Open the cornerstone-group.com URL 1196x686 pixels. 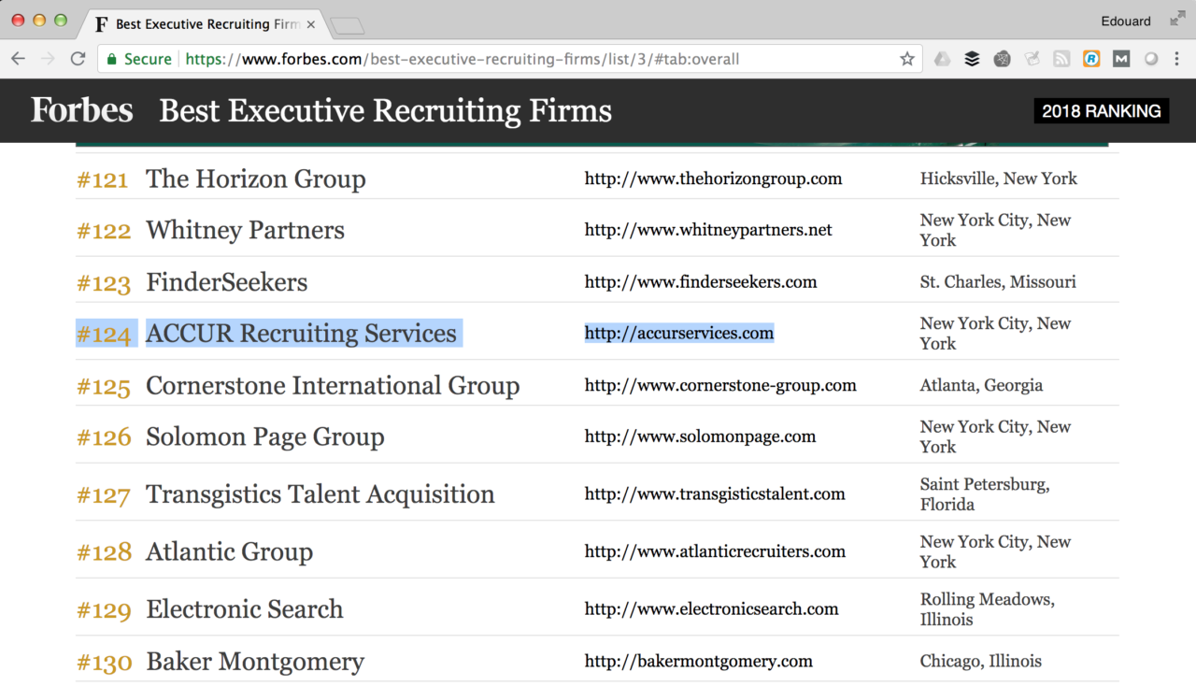(x=720, y=385)
